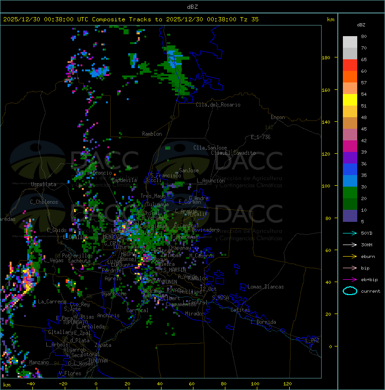This screenshot has width=385, height=390.
Task: Click the 'dBZ' title at top
Action: pos(192,6)
